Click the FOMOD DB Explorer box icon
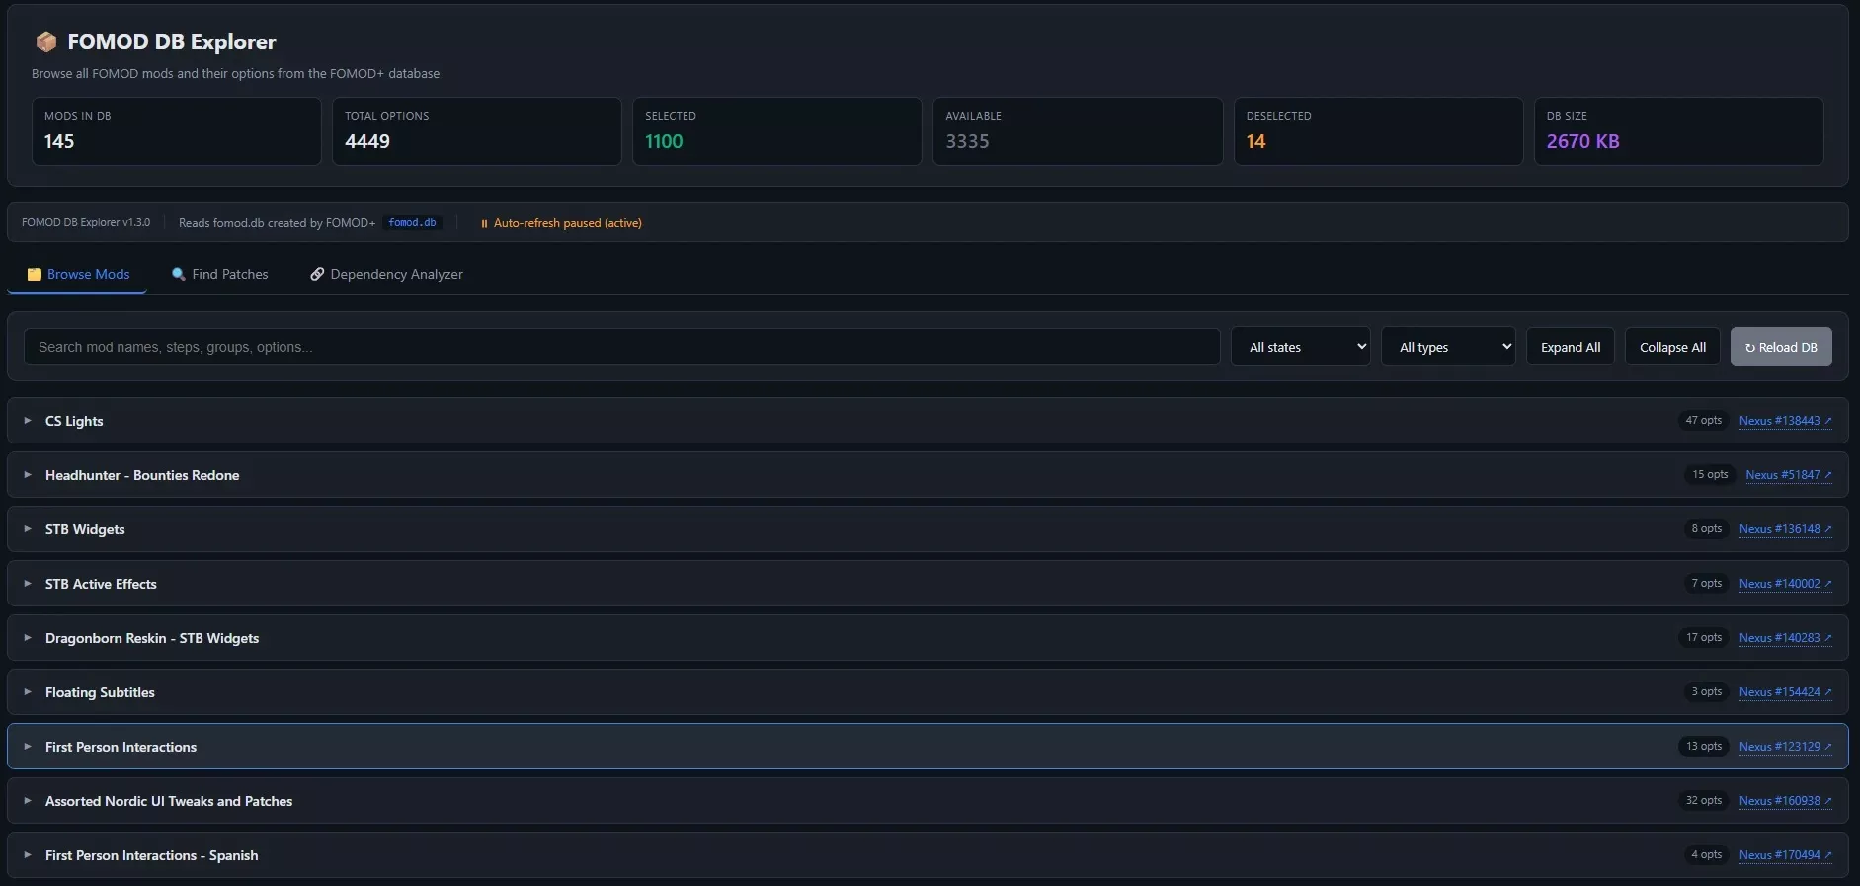This screenshot has height=886, width=1860. coord(45,41)
